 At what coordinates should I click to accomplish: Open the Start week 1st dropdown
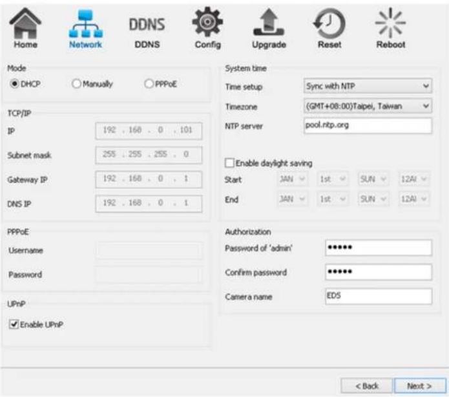click(x=333, y=179)
